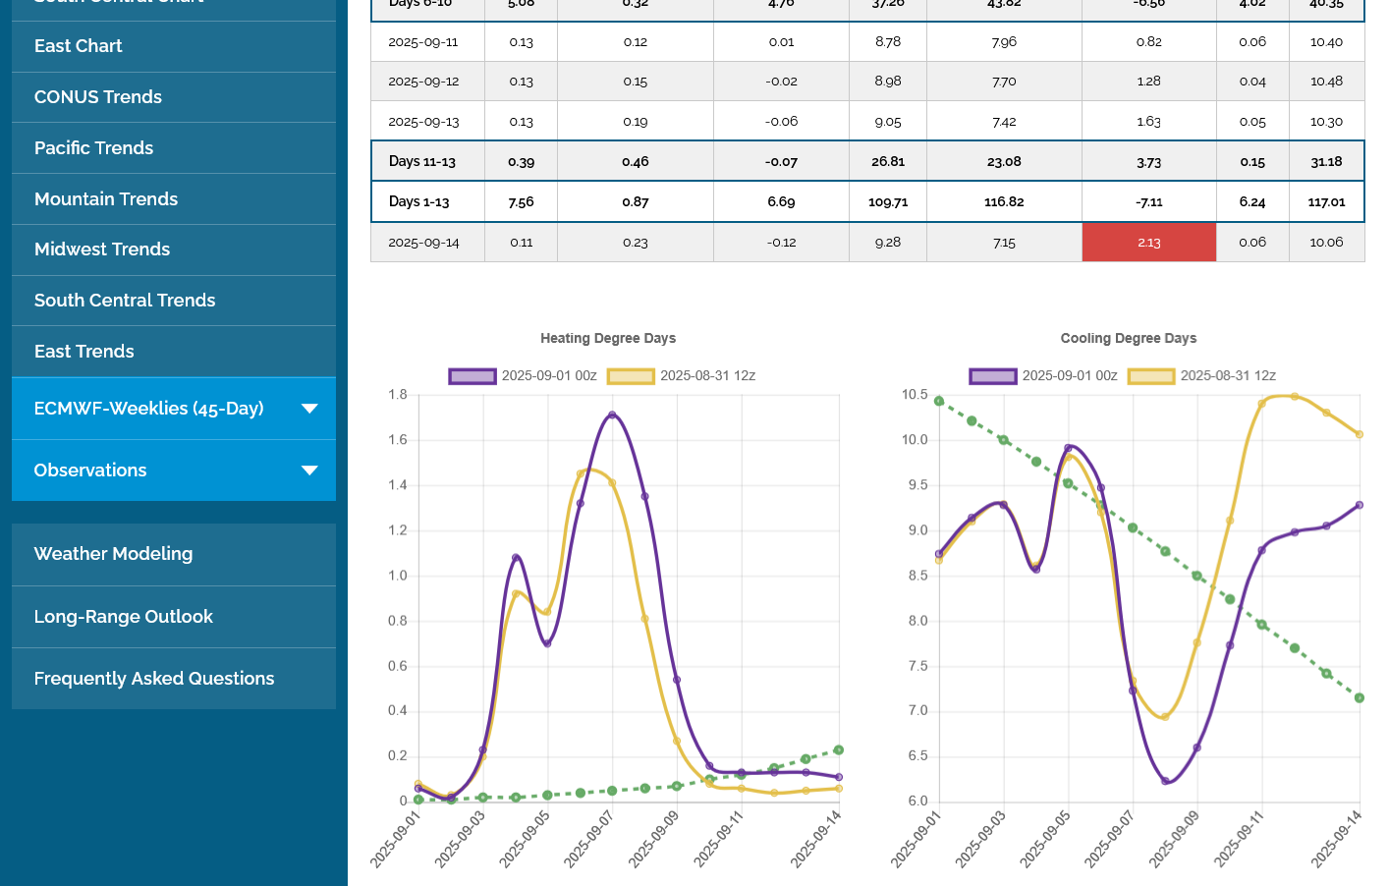Open CONUS Trends in sidebar

(98, 97)
